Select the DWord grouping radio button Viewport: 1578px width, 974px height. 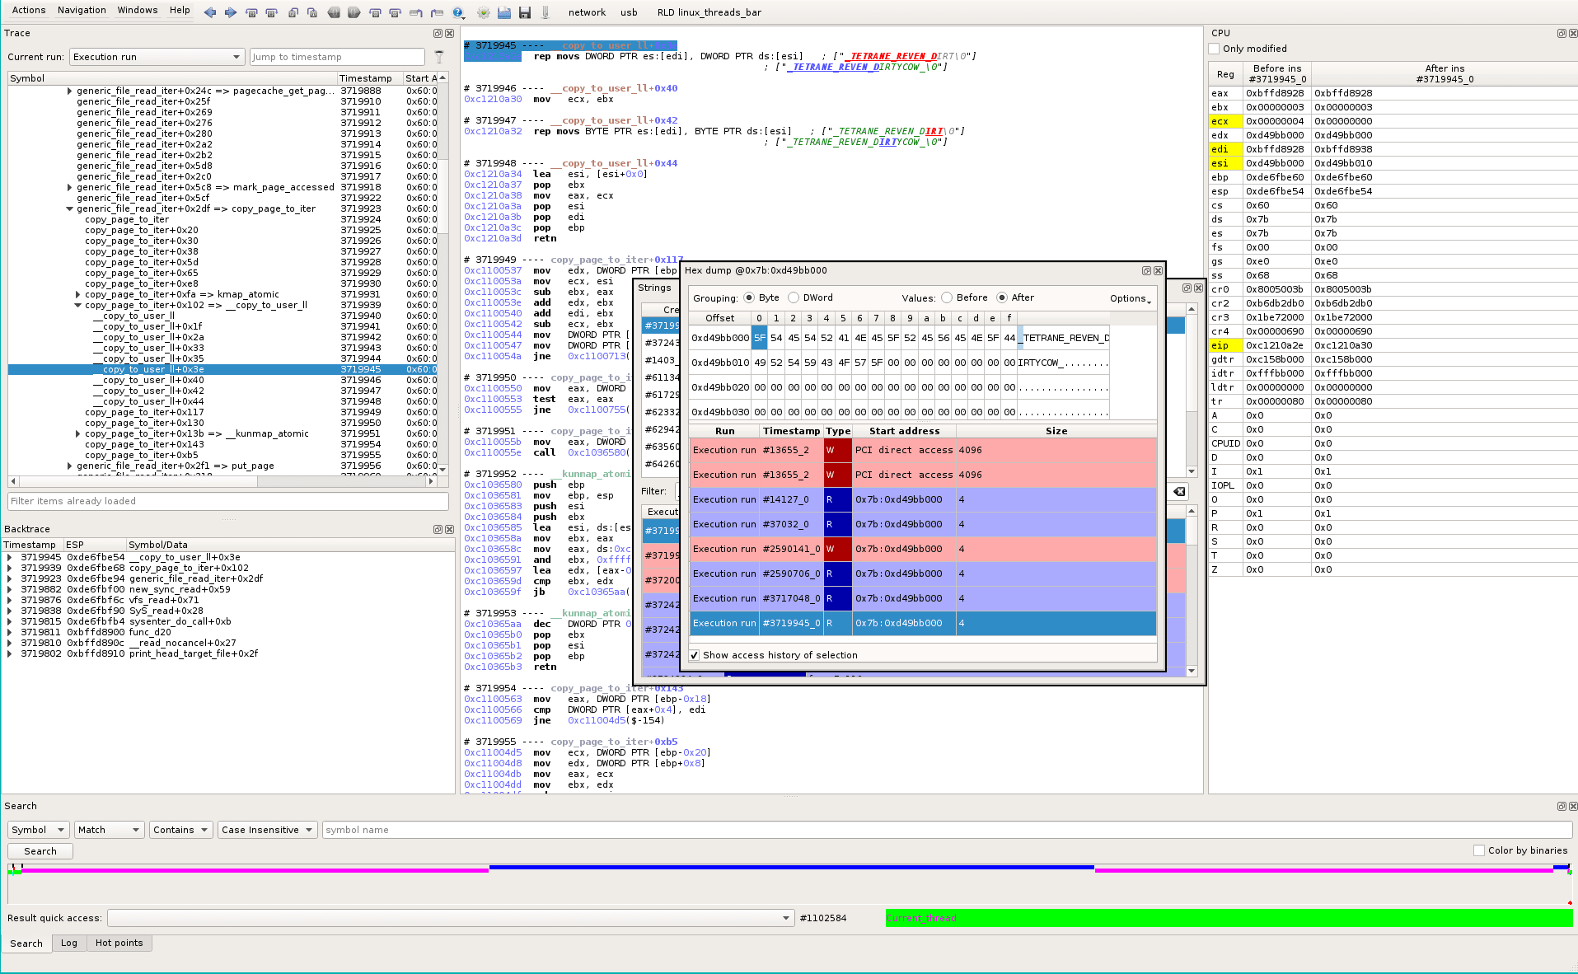pyautogui.click(x=793, y=297)
